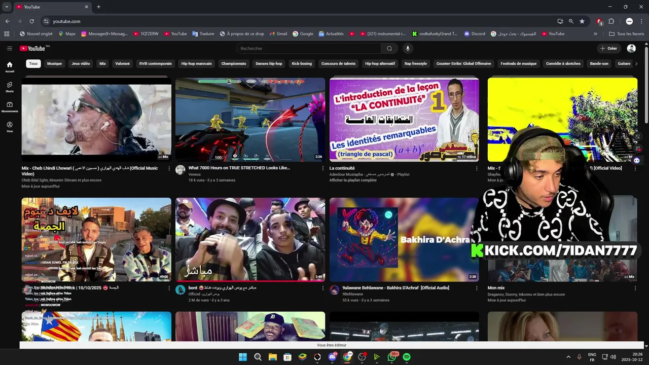
Task: Select the Musique filter chip
Action: click(x=54, y=63)
